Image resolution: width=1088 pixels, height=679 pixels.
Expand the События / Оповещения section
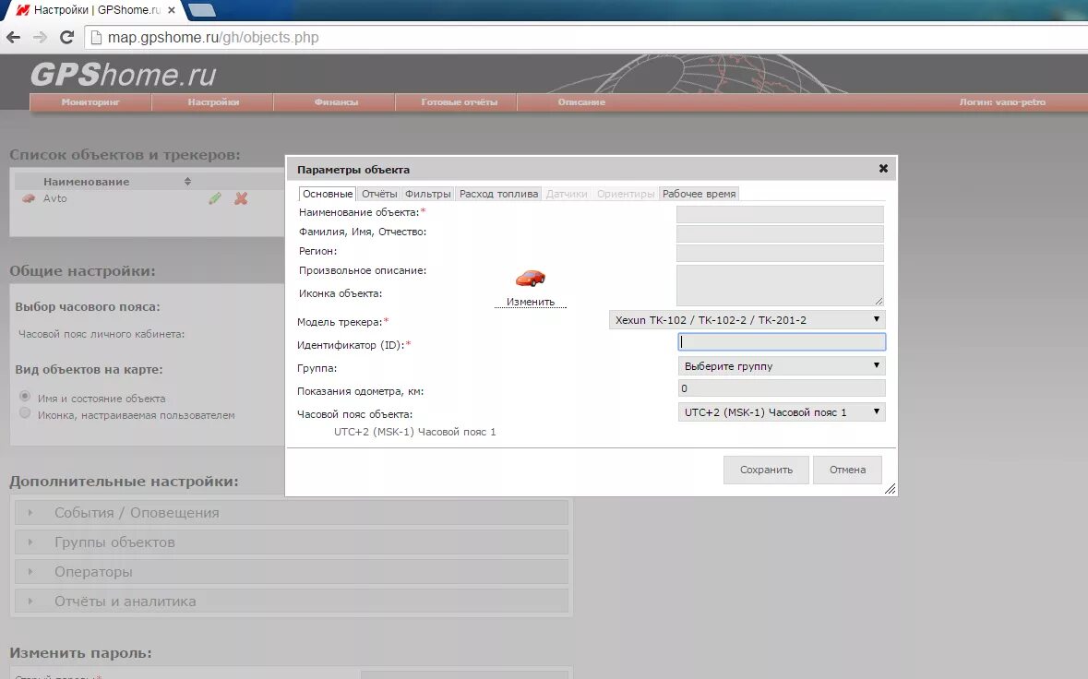(292, 513)
